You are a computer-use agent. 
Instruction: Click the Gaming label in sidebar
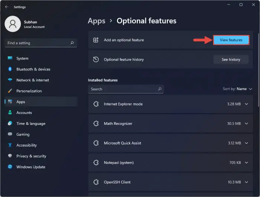(x=23, y=134)
